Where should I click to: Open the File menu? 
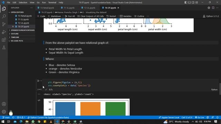8,2
